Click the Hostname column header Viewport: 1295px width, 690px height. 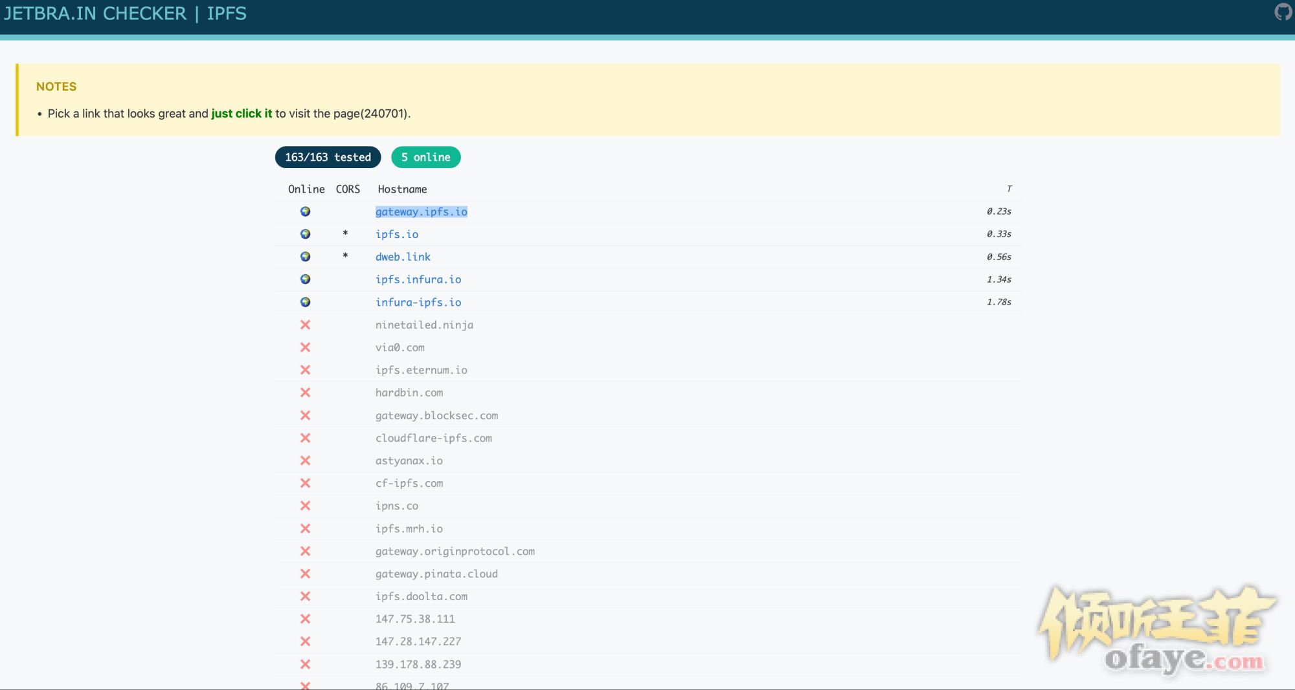pyautogui.click(x=402, y=189)
